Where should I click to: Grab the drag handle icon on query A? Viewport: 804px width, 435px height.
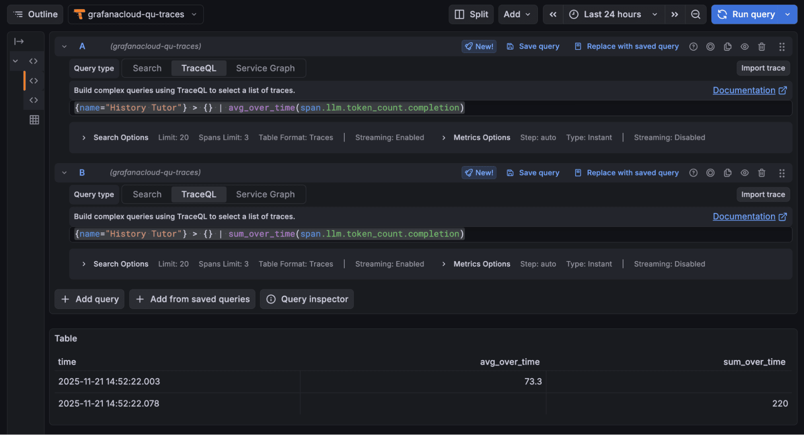[782, 46]
